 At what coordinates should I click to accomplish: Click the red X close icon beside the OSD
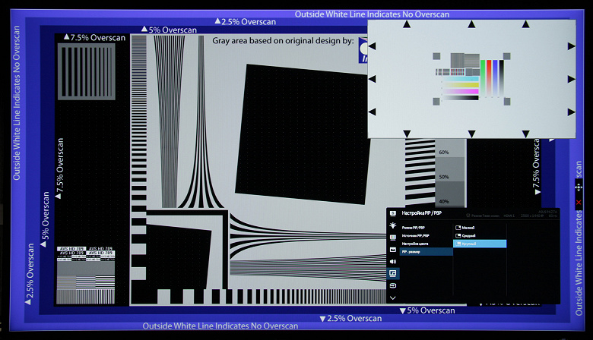pyautogui.click(x=579, y=203)
